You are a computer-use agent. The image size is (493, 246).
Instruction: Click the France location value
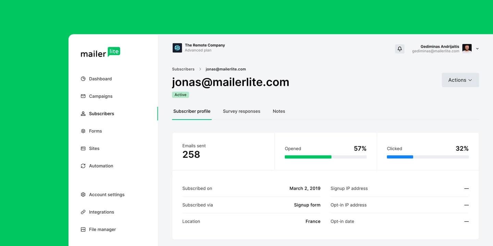click(313, 221)
